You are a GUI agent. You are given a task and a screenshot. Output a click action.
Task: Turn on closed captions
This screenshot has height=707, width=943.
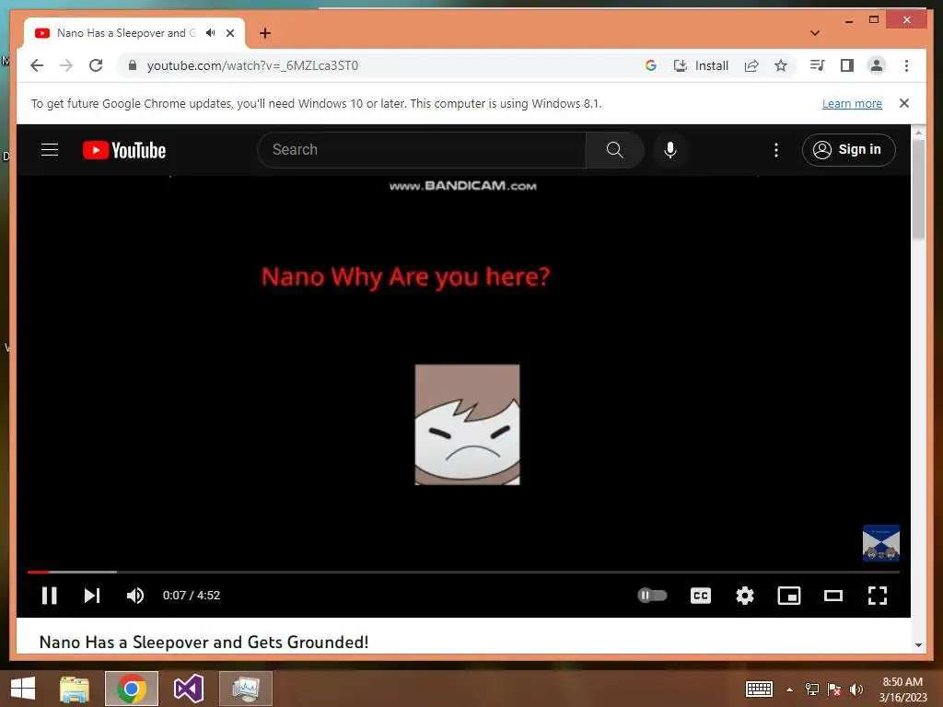(x=701, y=596)
